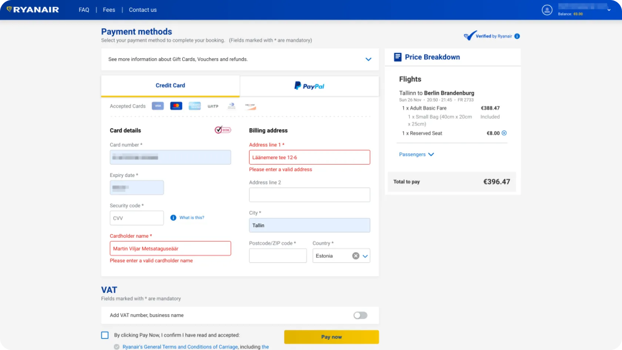Click the security code info icon
Image resolution: width=622 pixels, height=350 pixels.
(x=173, y=218)
